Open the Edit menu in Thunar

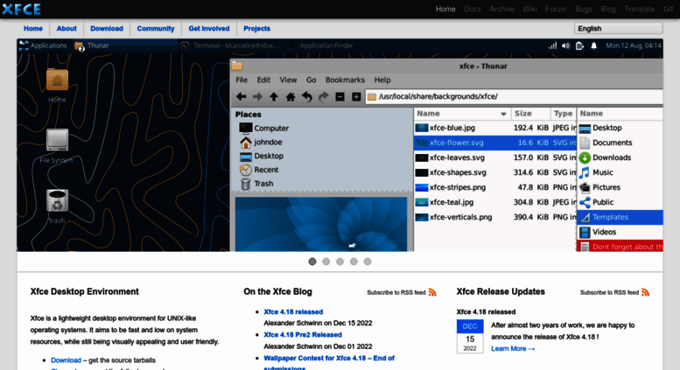point(263,80)
